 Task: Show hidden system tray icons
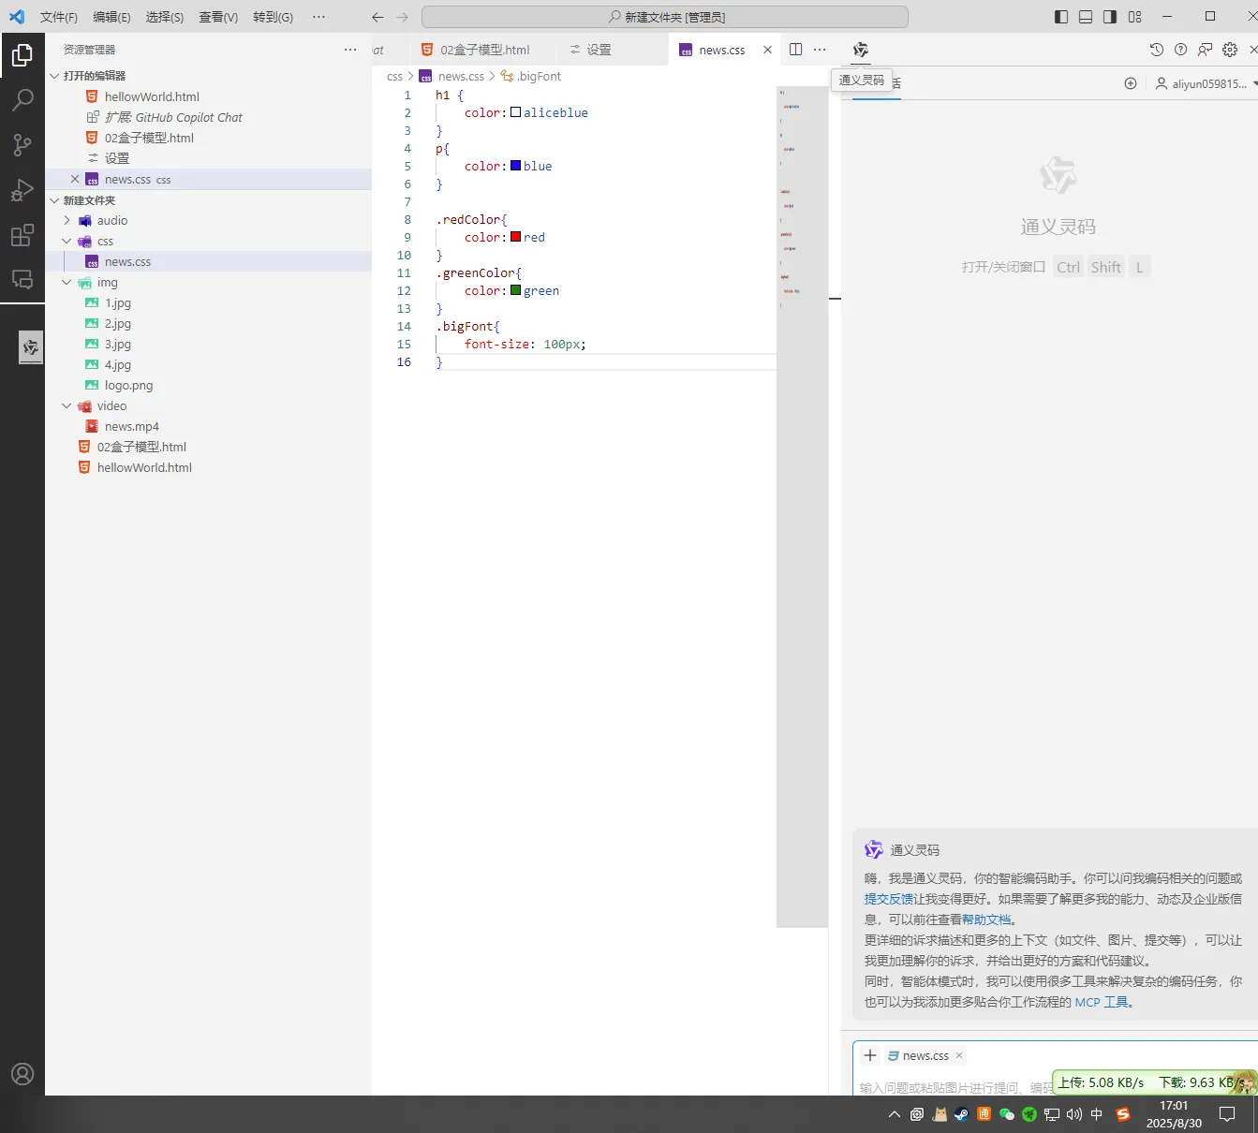pos(895,1114)
